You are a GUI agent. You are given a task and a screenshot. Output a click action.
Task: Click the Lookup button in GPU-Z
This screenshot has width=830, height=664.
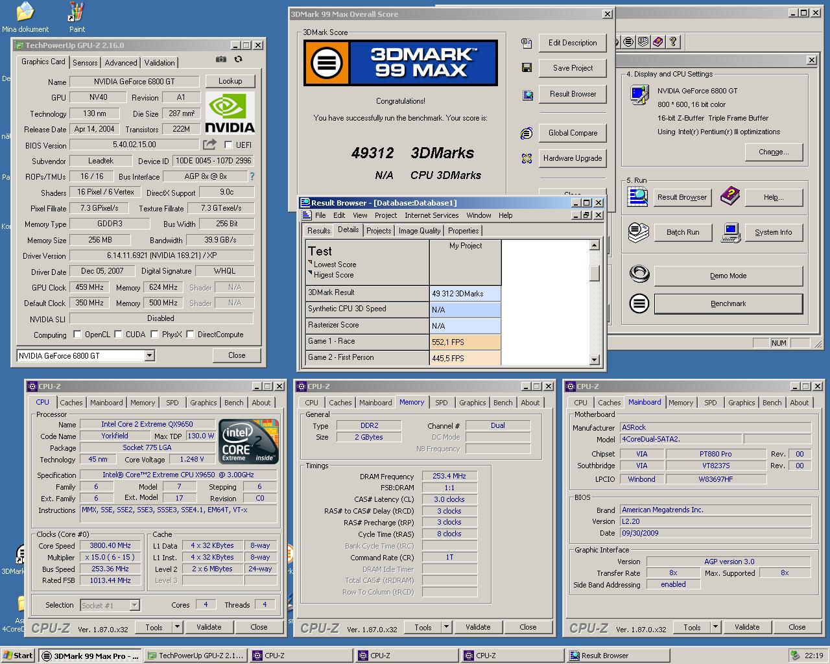230,81
